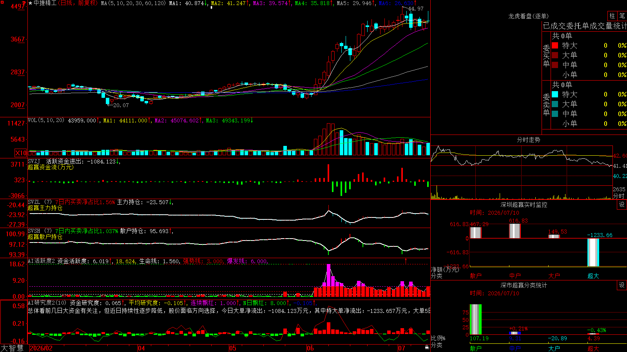627x352 pixels.
Task: Click the 时间: 2026/07/10 in 深圳超赢实时监控
Action: (494, 213)
